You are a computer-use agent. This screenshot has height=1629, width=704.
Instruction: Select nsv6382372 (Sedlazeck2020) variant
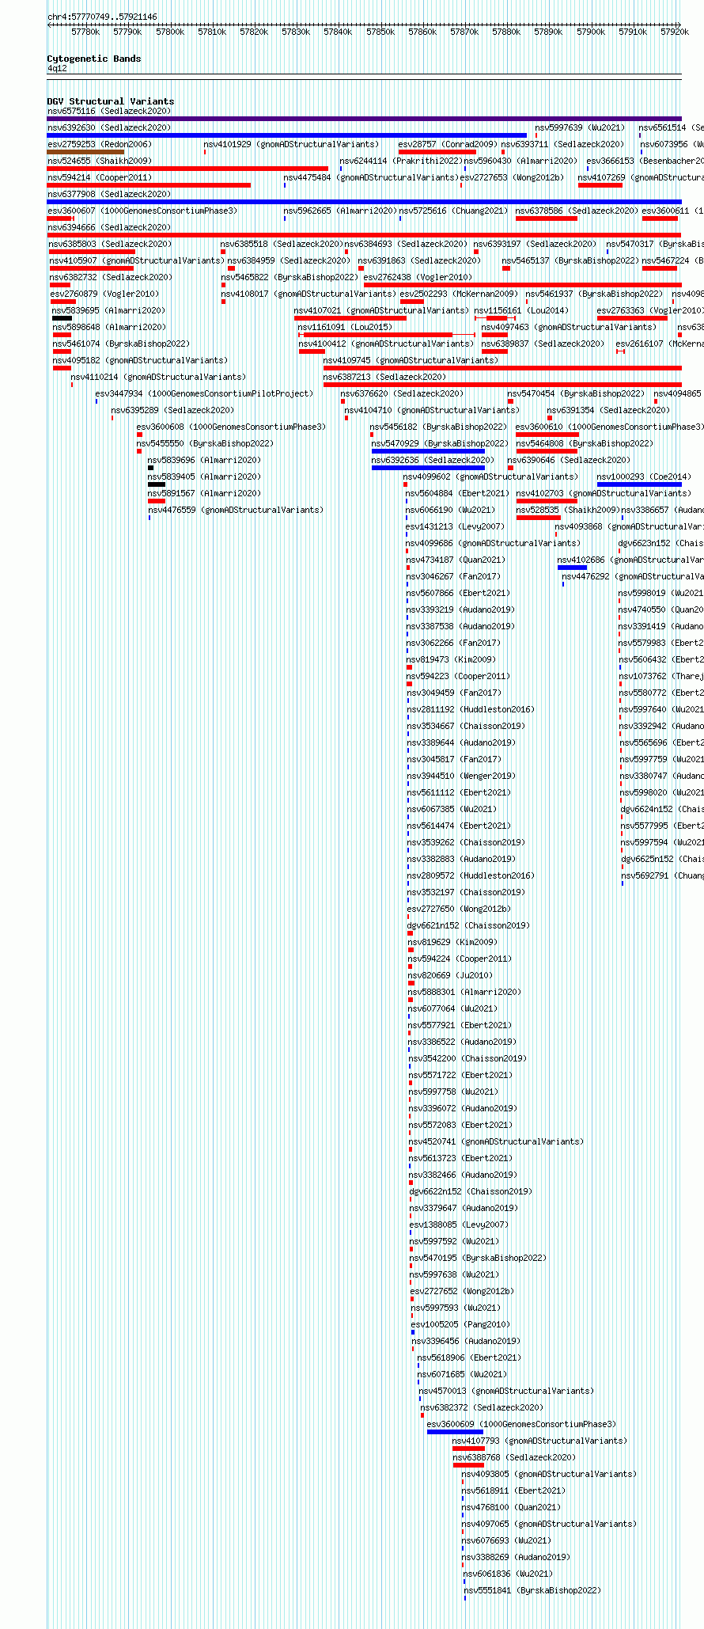click(x=482, y=1408)
